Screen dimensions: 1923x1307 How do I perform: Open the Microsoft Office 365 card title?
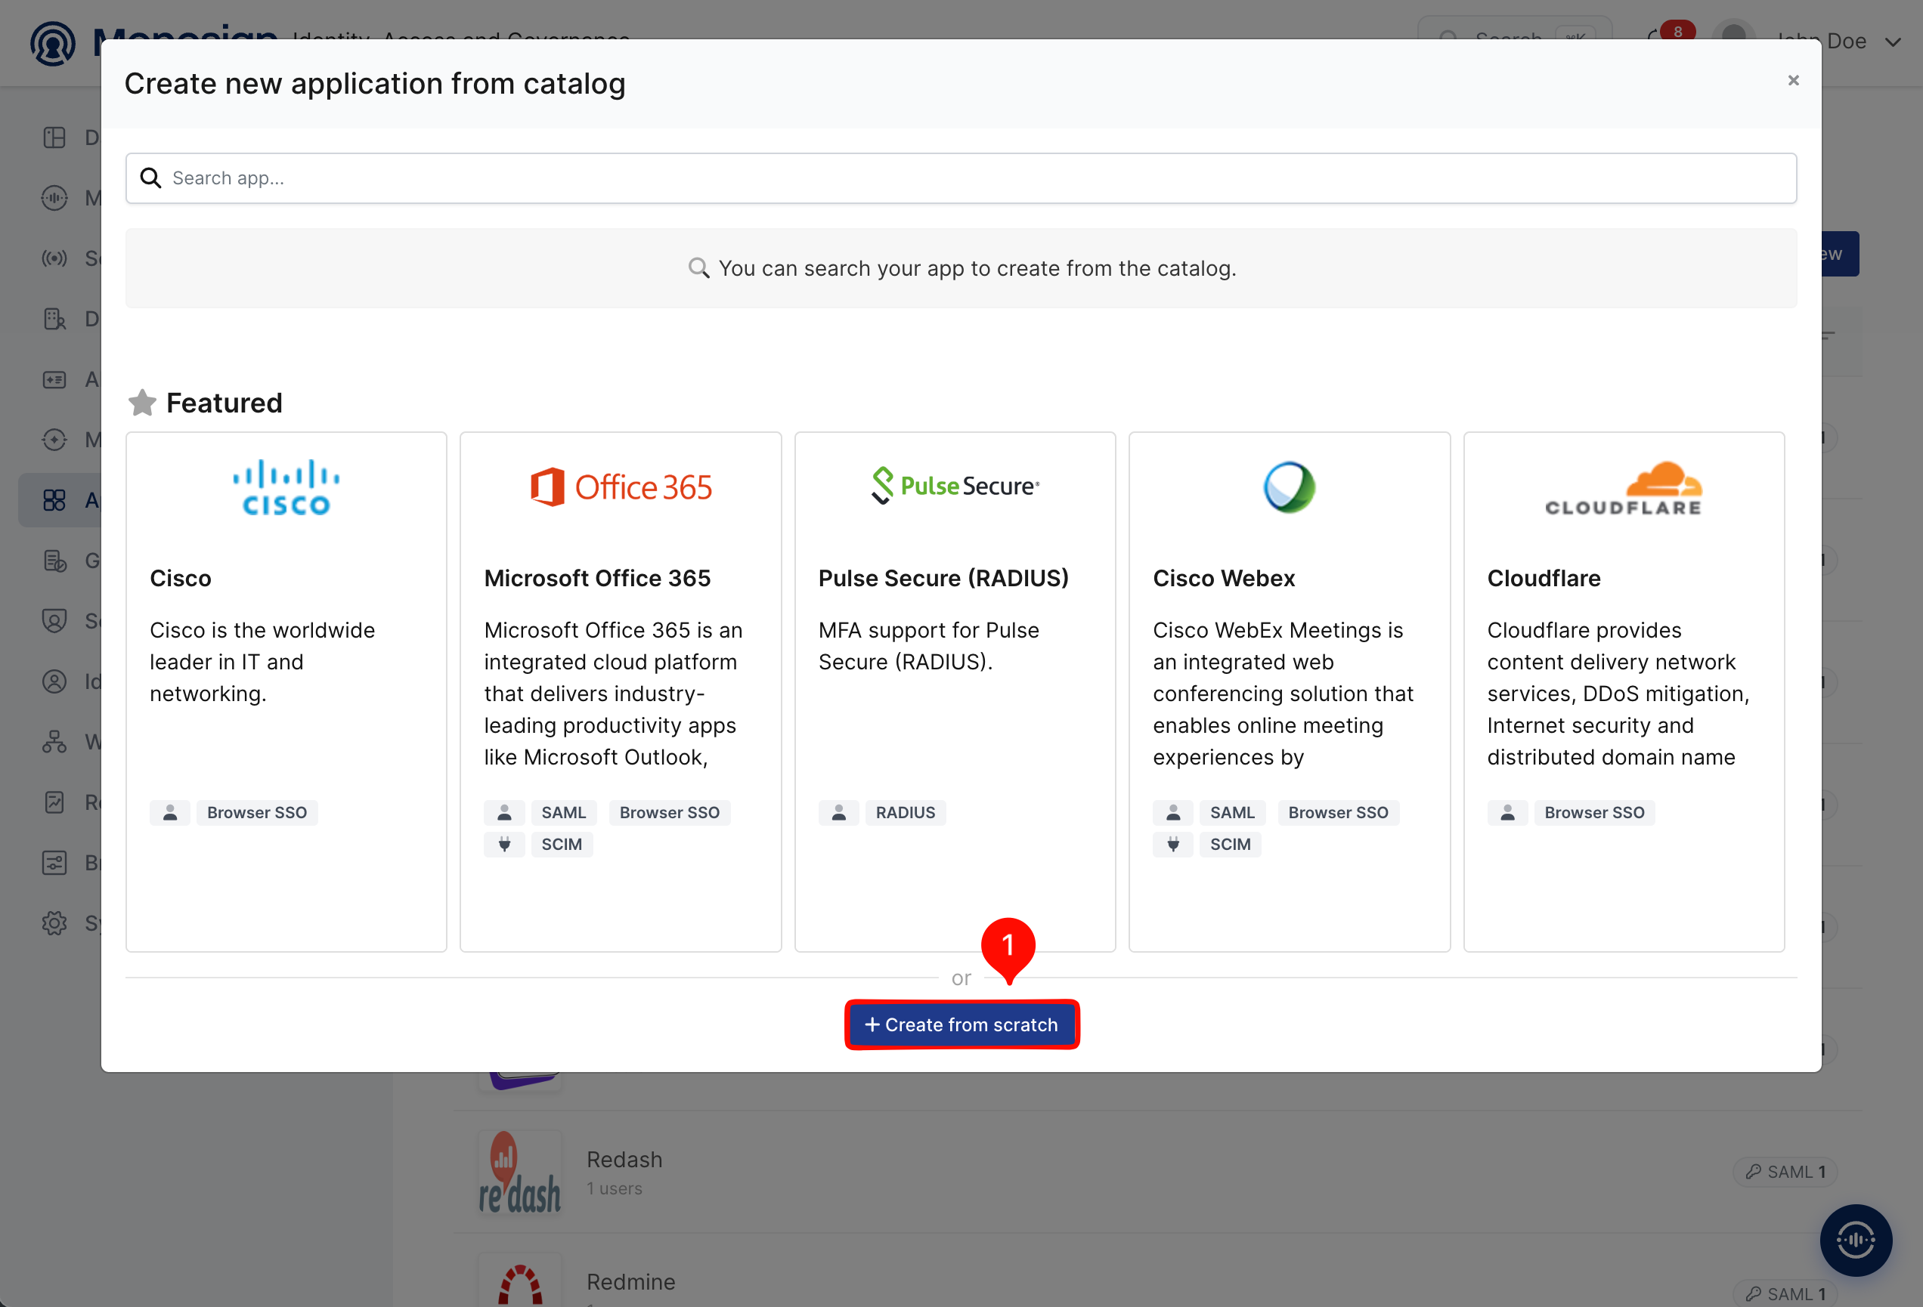[597, 578]
